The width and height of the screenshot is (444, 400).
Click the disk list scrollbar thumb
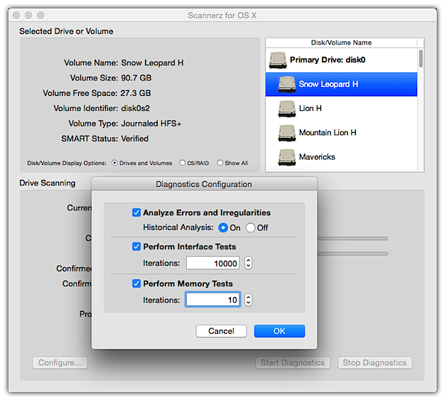[421, 59]
